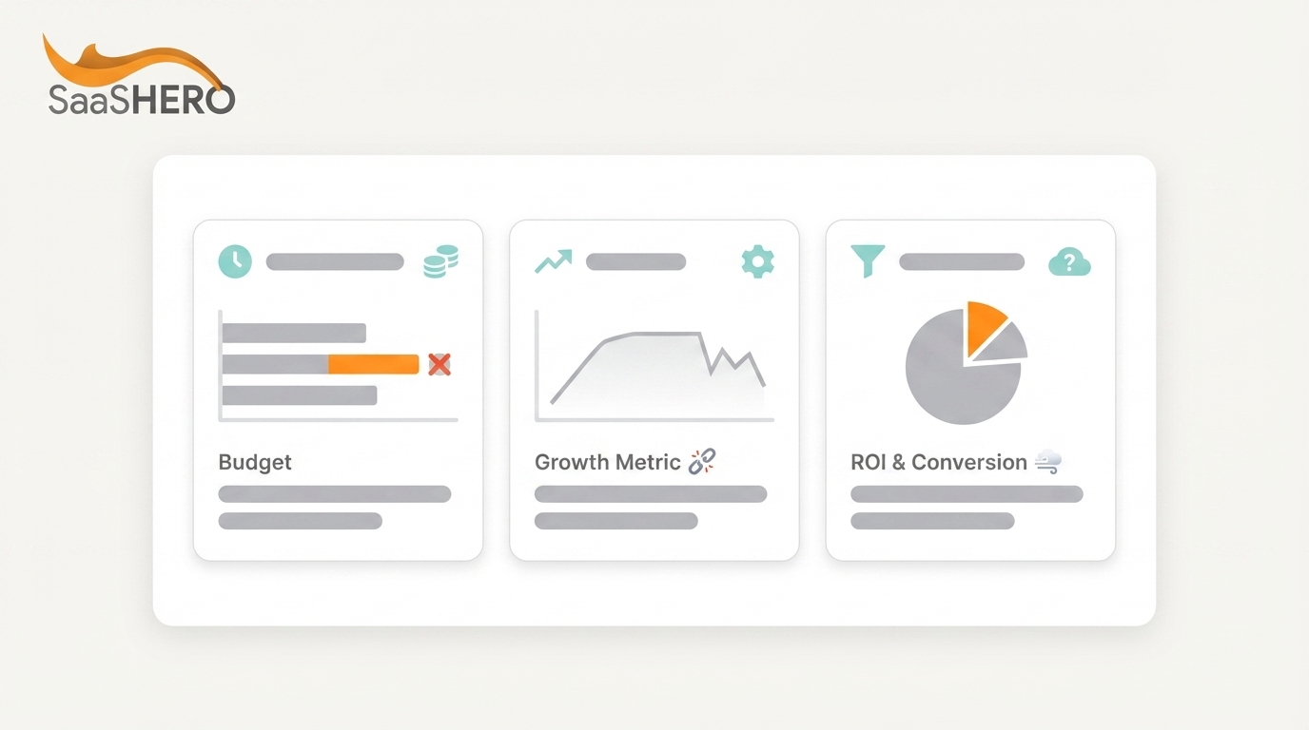Click the cloud question mark icon
1309x730 pixels.
pos(1069,261)
